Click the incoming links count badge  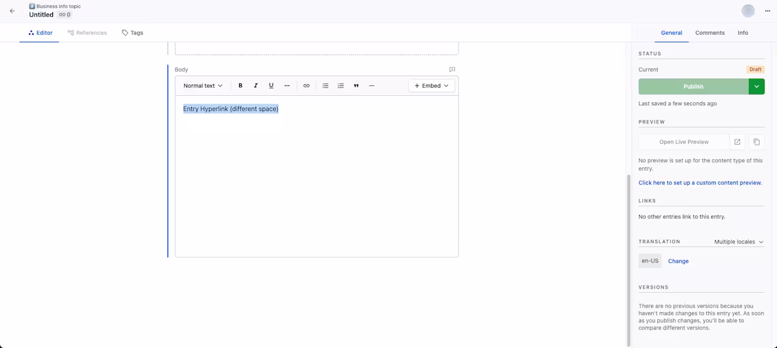65,15
